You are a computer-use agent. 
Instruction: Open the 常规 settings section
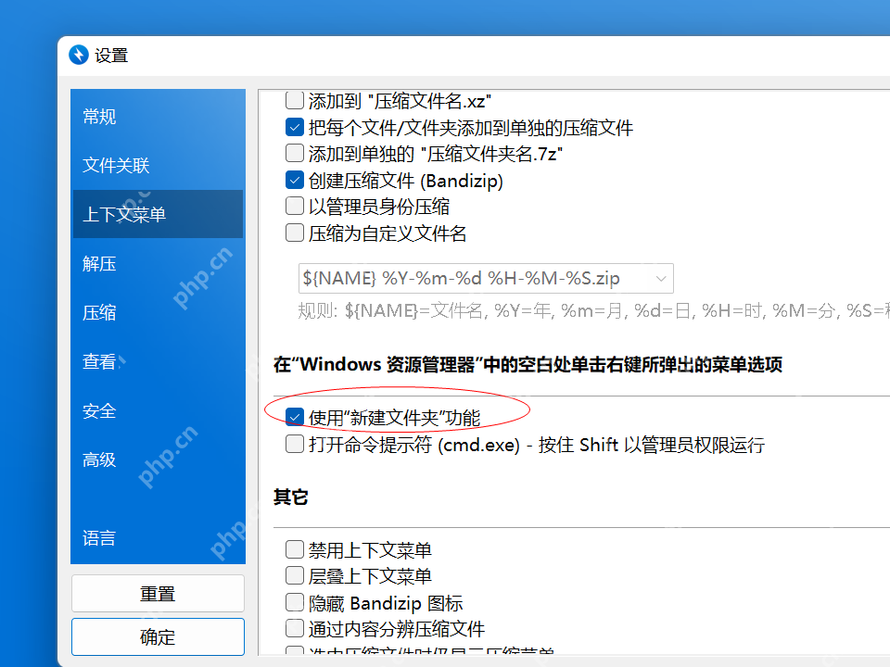click(158, 117)
